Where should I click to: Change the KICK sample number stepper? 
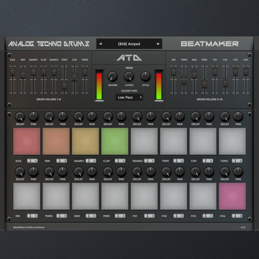click(32, 161)
